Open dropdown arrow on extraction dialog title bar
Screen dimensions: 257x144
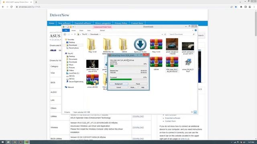tap(137, 55)
